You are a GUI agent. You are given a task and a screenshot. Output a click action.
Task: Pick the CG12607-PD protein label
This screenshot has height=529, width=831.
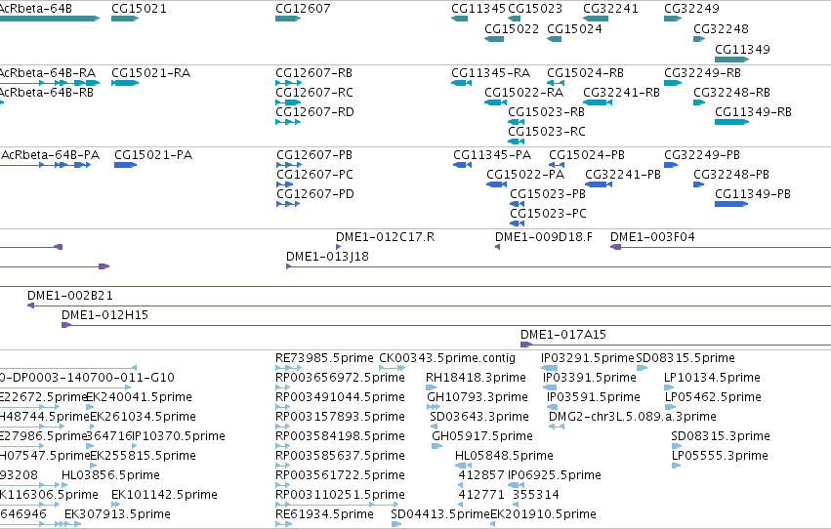(x=314, y=194)
